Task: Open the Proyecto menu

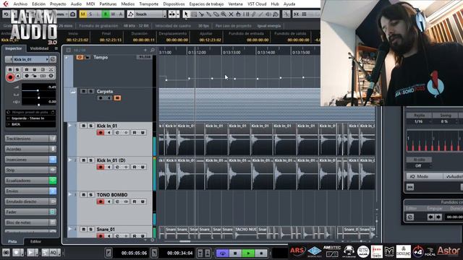Action: [58, 4]
